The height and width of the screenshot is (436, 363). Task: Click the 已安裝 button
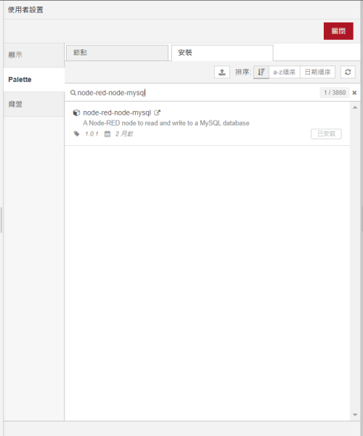(326, 133)
